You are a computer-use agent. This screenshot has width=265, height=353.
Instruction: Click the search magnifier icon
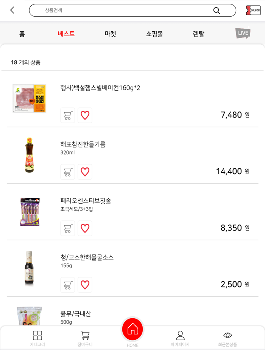pyautogui.click(x=216, y=11)
